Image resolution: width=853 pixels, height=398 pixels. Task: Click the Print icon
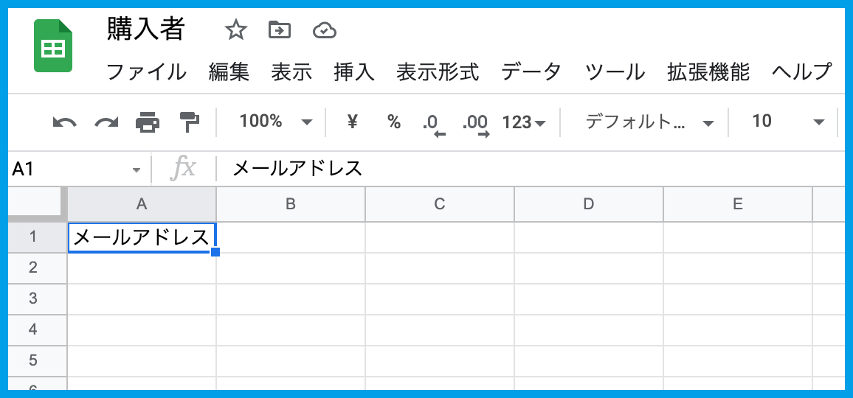148,122
